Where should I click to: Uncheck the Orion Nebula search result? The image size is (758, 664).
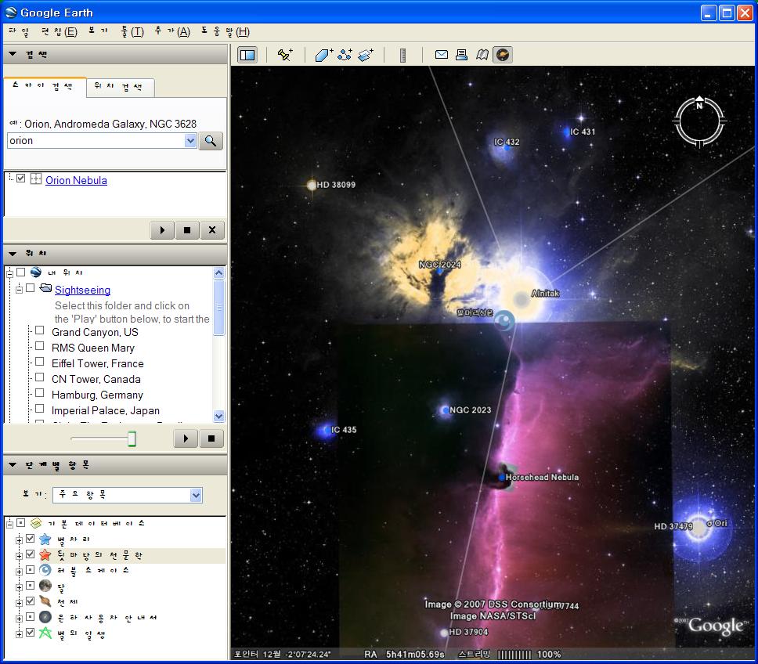click(x=20, y=179)
